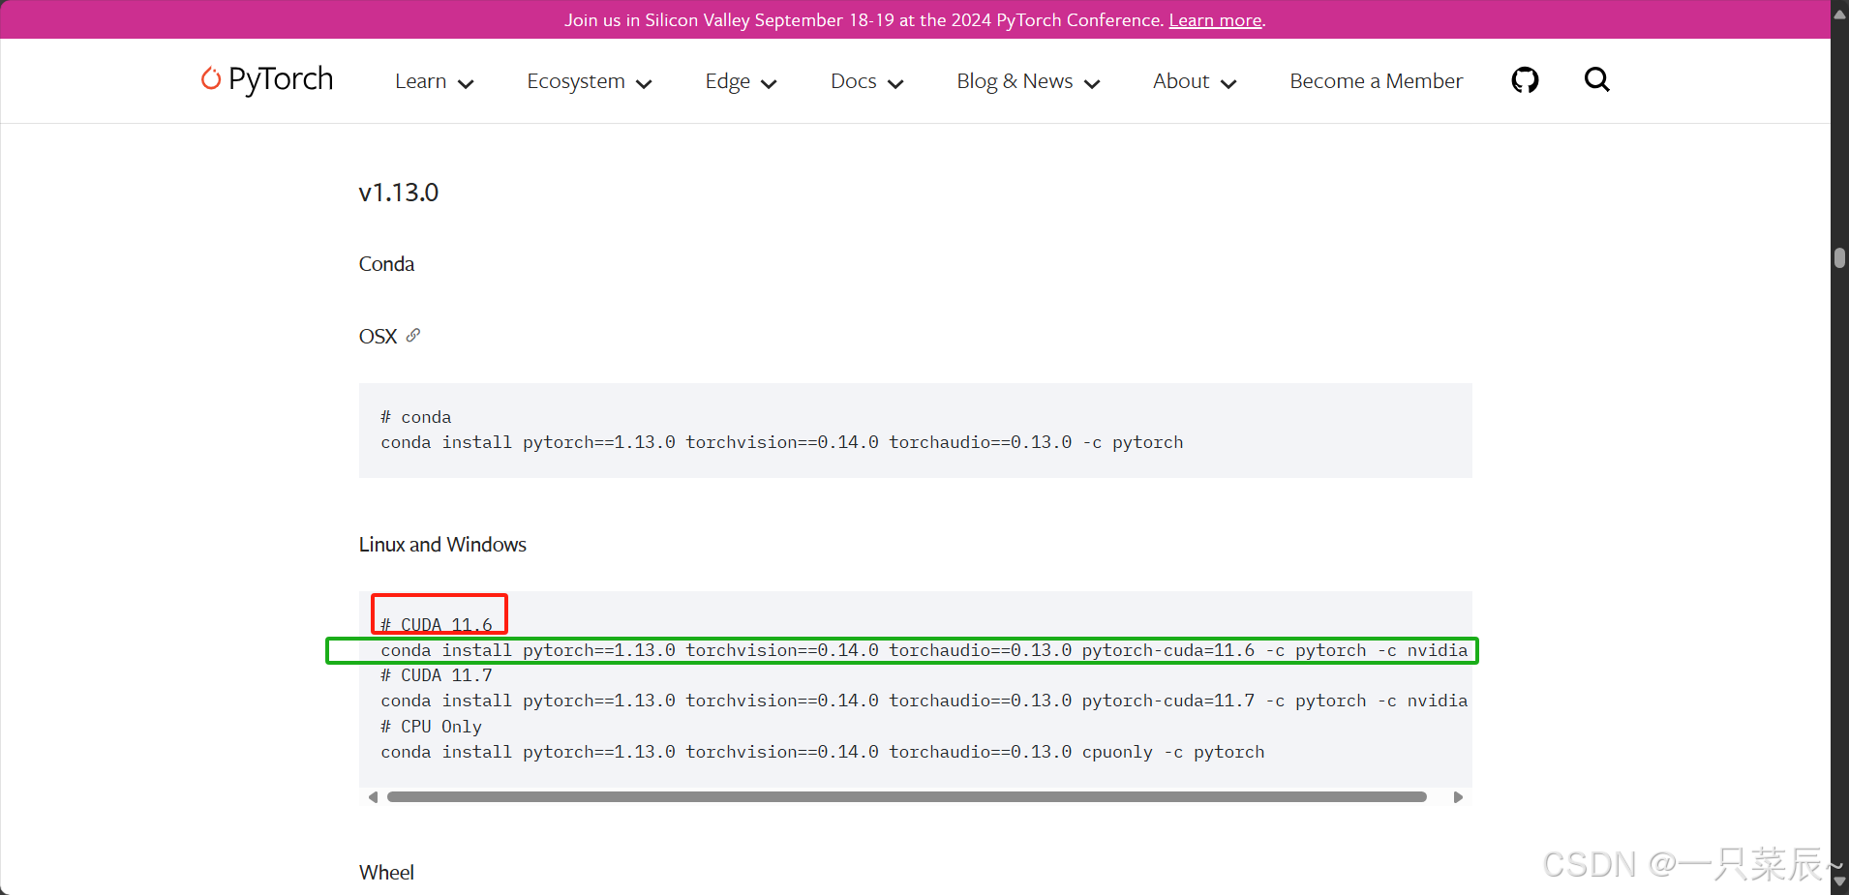Screen dimensions: 1849x895
Task: Expand the Ecosystem menu chevron
Action: [644, 84]
